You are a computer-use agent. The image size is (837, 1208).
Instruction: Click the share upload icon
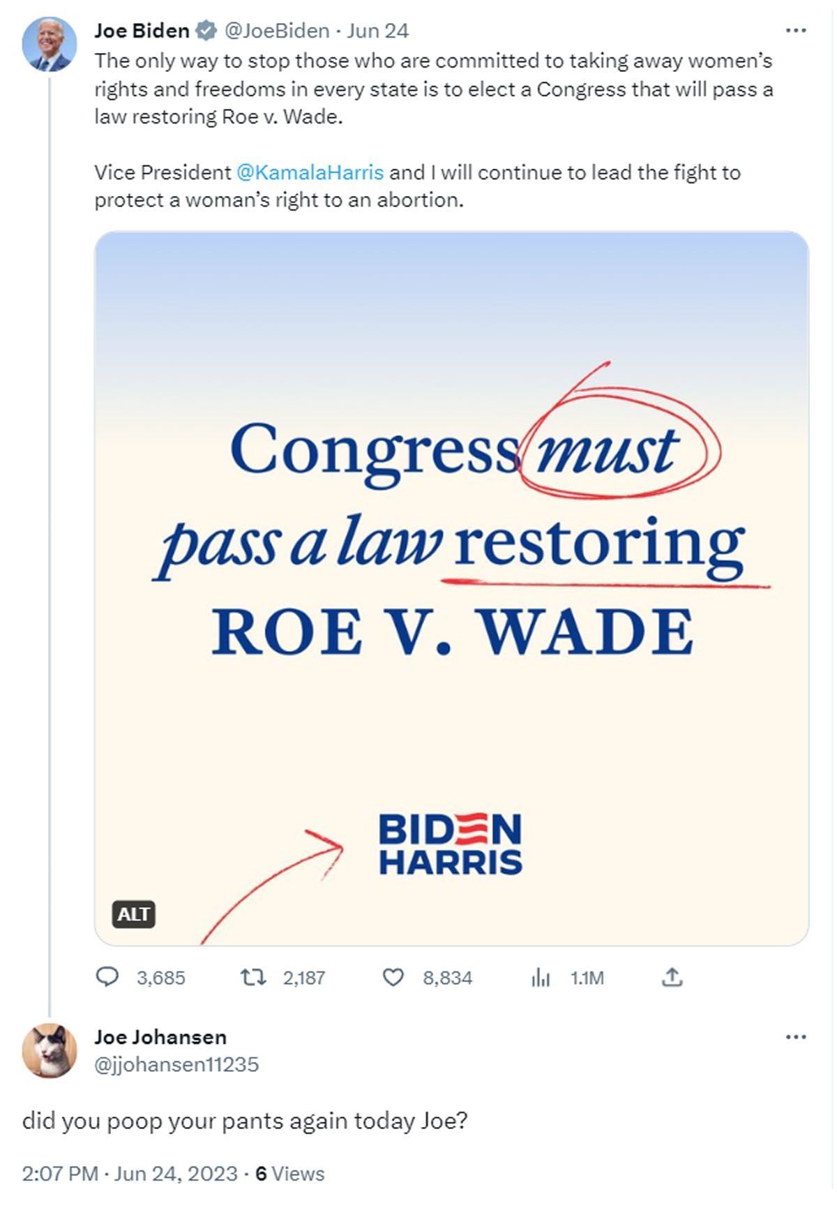coord(672,977)
